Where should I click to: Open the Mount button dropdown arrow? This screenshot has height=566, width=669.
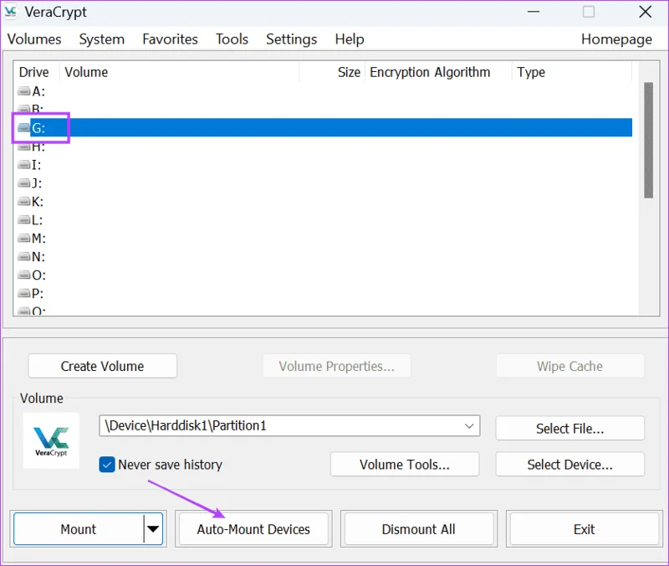pyautogui.click(x=153, y=529)
